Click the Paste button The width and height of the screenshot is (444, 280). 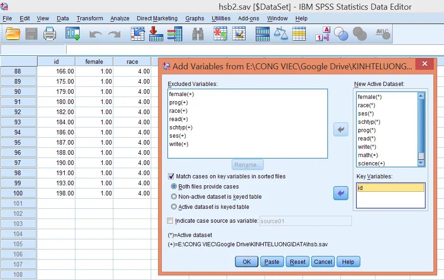tap(271, 262)
